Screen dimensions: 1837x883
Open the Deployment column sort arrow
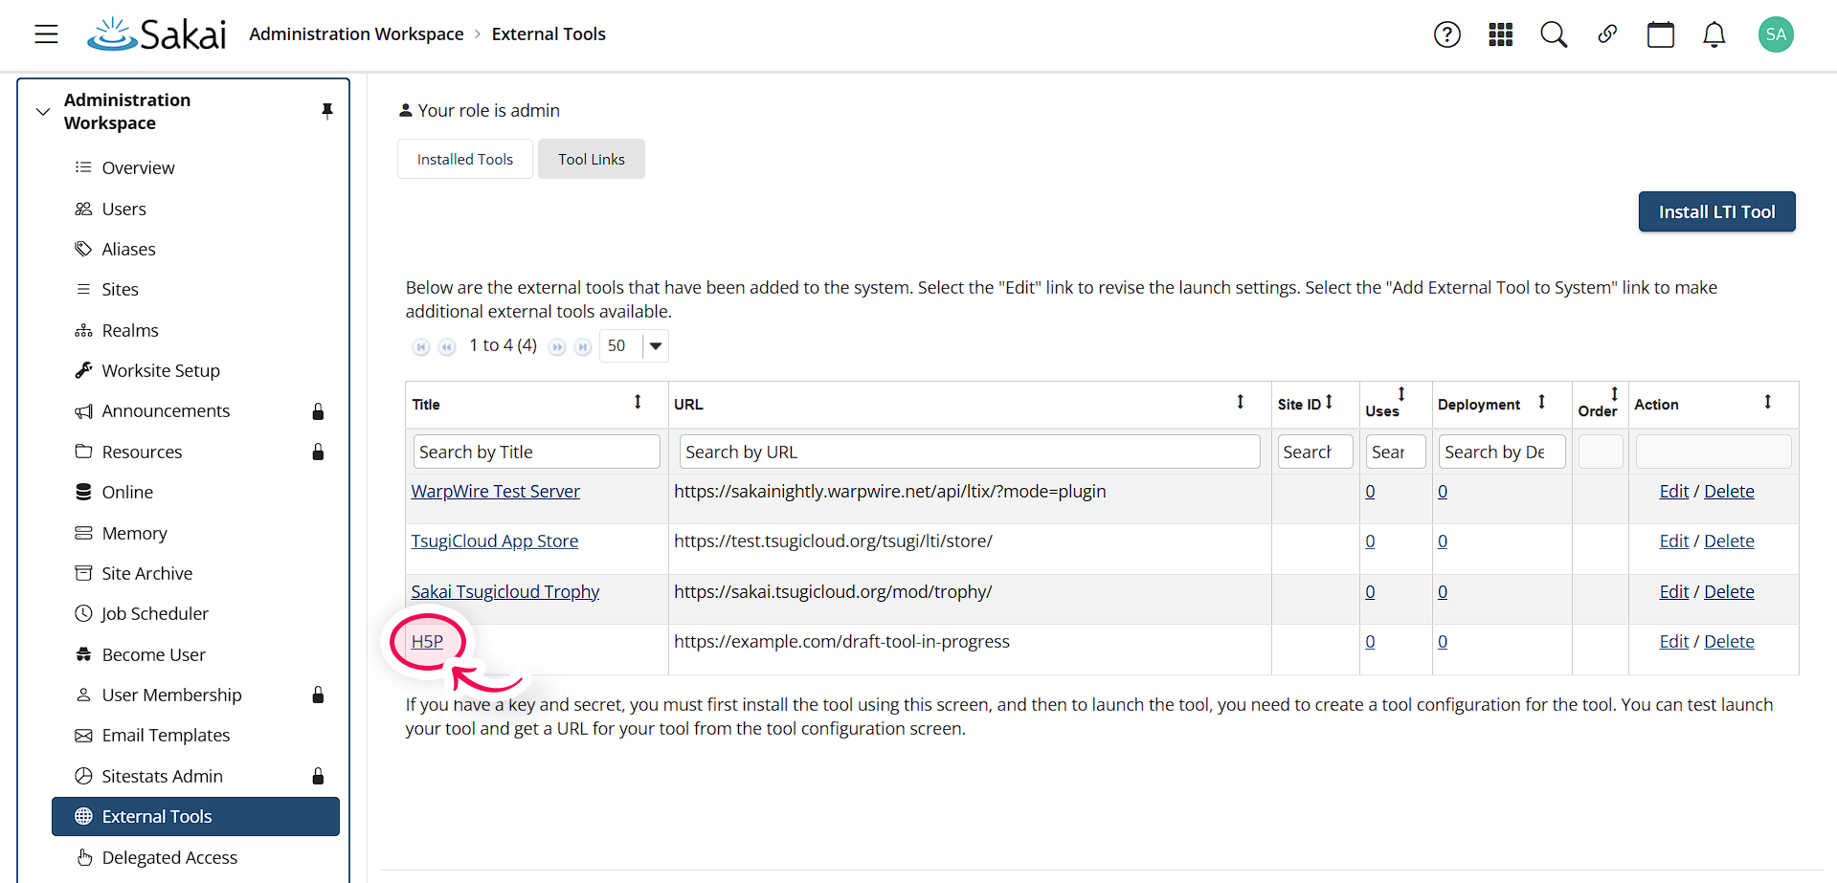click(x=1542, y=402)
